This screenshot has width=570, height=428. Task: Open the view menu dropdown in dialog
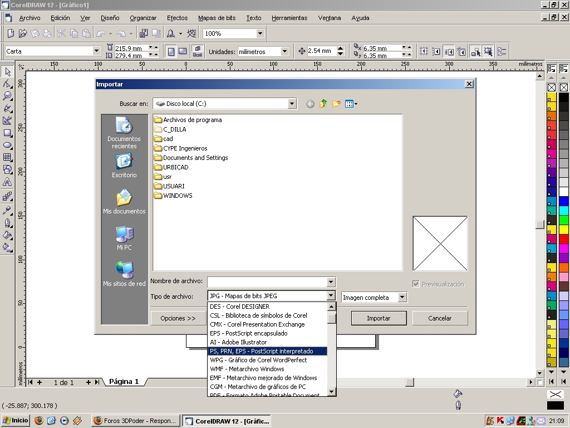coord(351,104)
